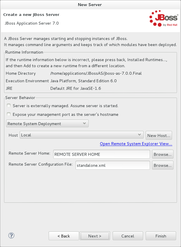Click the Remote Server Home text field
The width and height of the screenshot is (181, 247).
pyautogui.click(x=101, y=154)
